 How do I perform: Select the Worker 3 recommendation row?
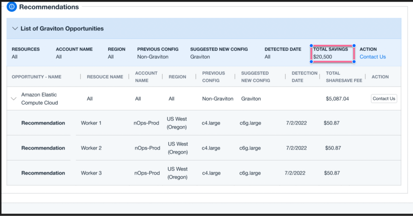pos(204,173)
